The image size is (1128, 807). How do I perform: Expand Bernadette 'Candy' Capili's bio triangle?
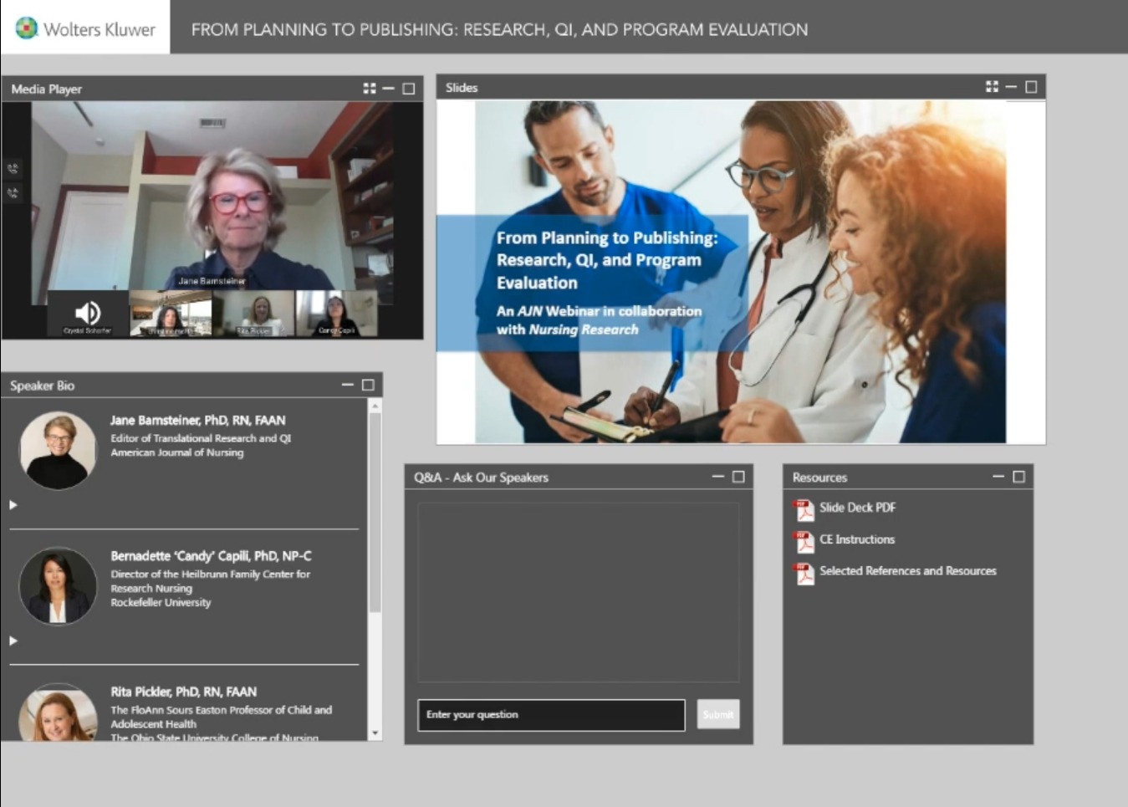tap(13, 641)
